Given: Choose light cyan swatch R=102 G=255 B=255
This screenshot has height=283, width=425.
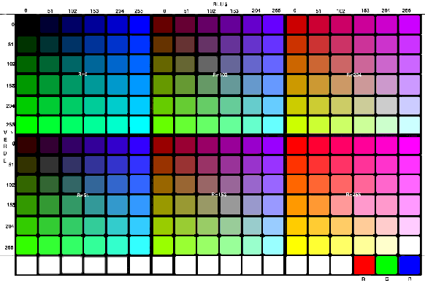Looking at the screenshot, I should [273, 125].
